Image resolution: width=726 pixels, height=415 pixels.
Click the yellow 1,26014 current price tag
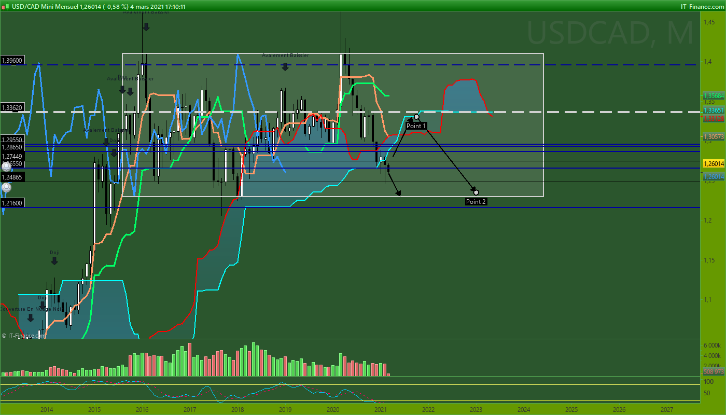713,164
